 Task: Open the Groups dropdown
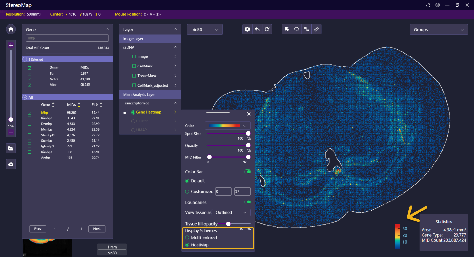click(x=438, y=30)
